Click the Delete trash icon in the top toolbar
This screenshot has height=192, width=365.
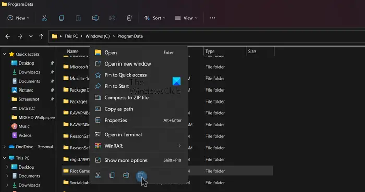pyautogui.click(x=129, y=18)
